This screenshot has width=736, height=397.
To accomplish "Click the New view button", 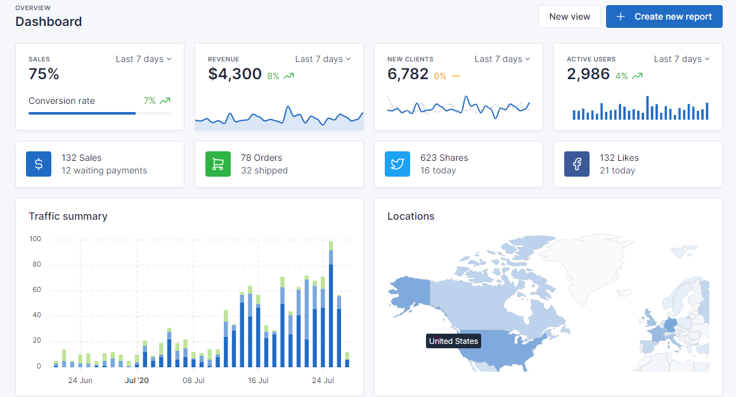I will [569, 17].
